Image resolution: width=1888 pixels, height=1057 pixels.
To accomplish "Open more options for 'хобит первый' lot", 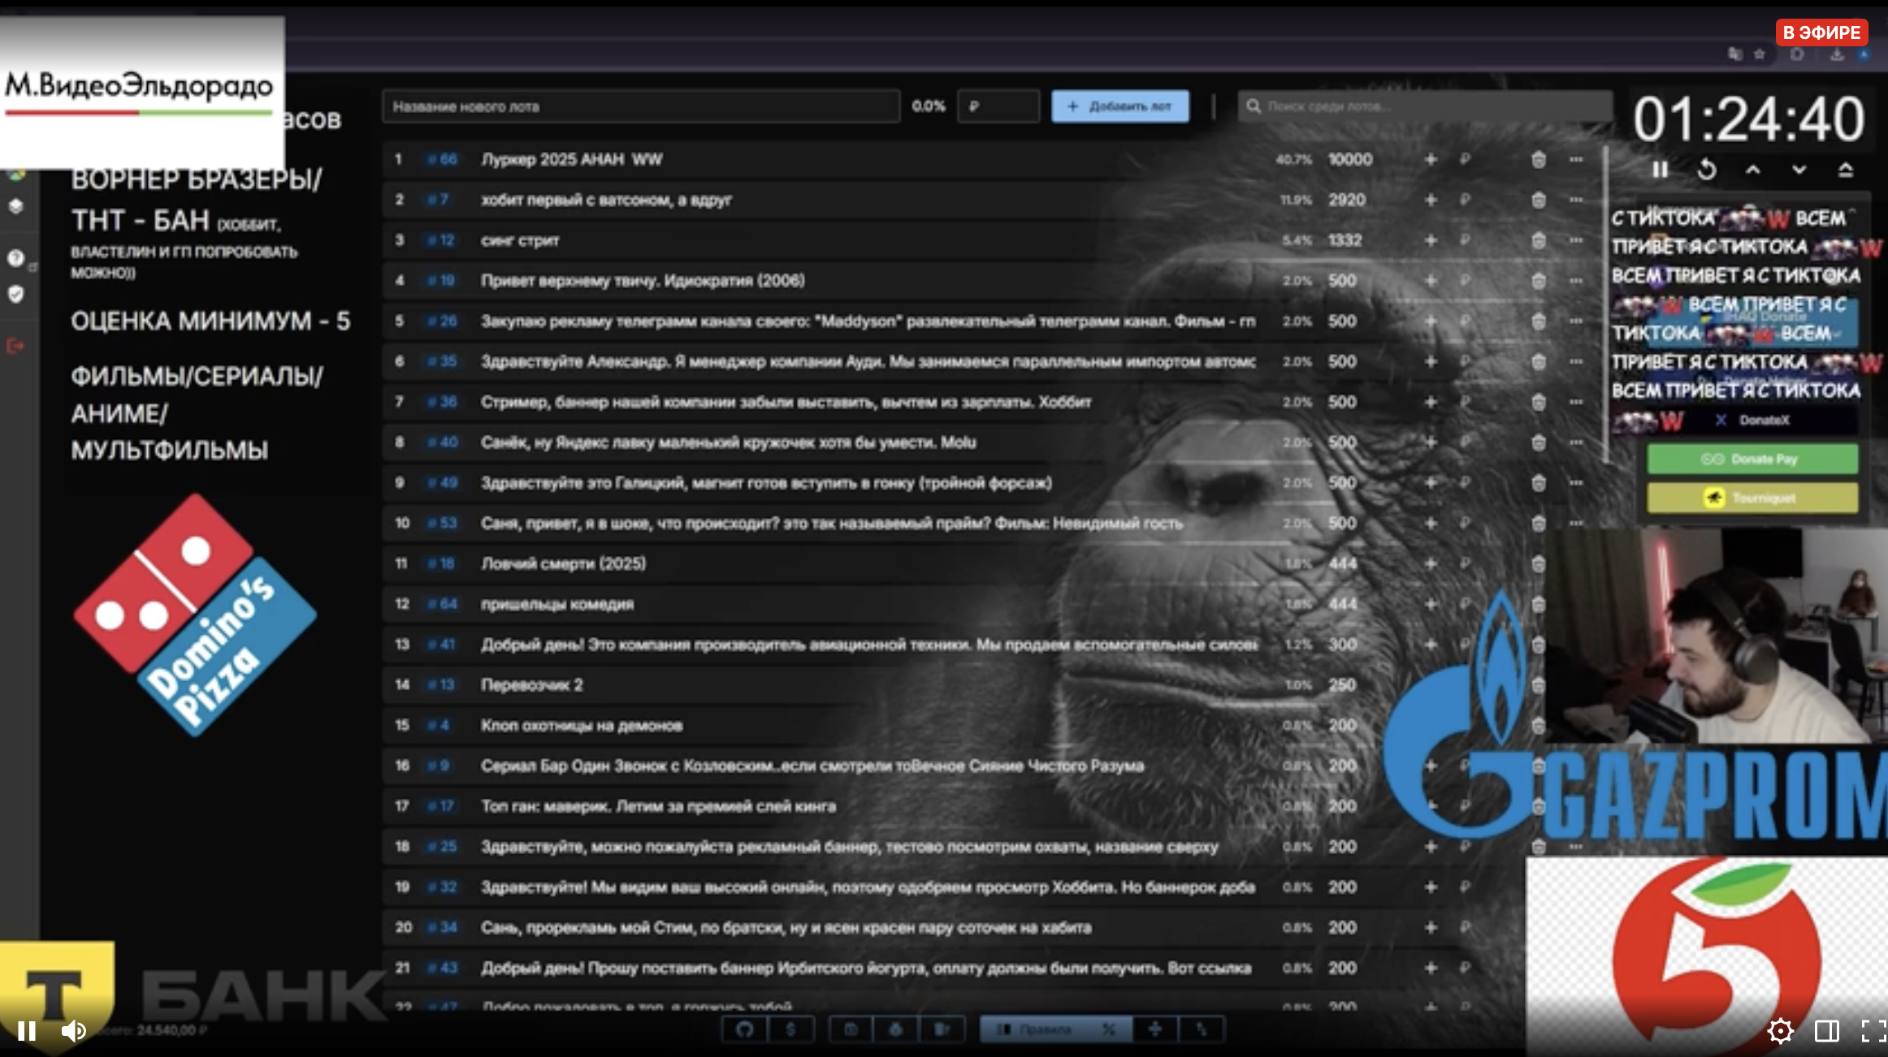I will [x=1576, y=200].
